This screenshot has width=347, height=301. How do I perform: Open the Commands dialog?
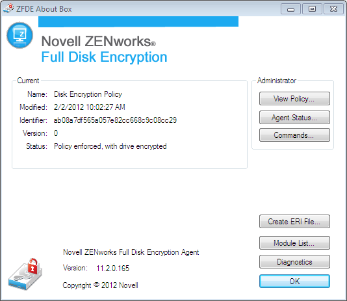[x=294, y=135]
